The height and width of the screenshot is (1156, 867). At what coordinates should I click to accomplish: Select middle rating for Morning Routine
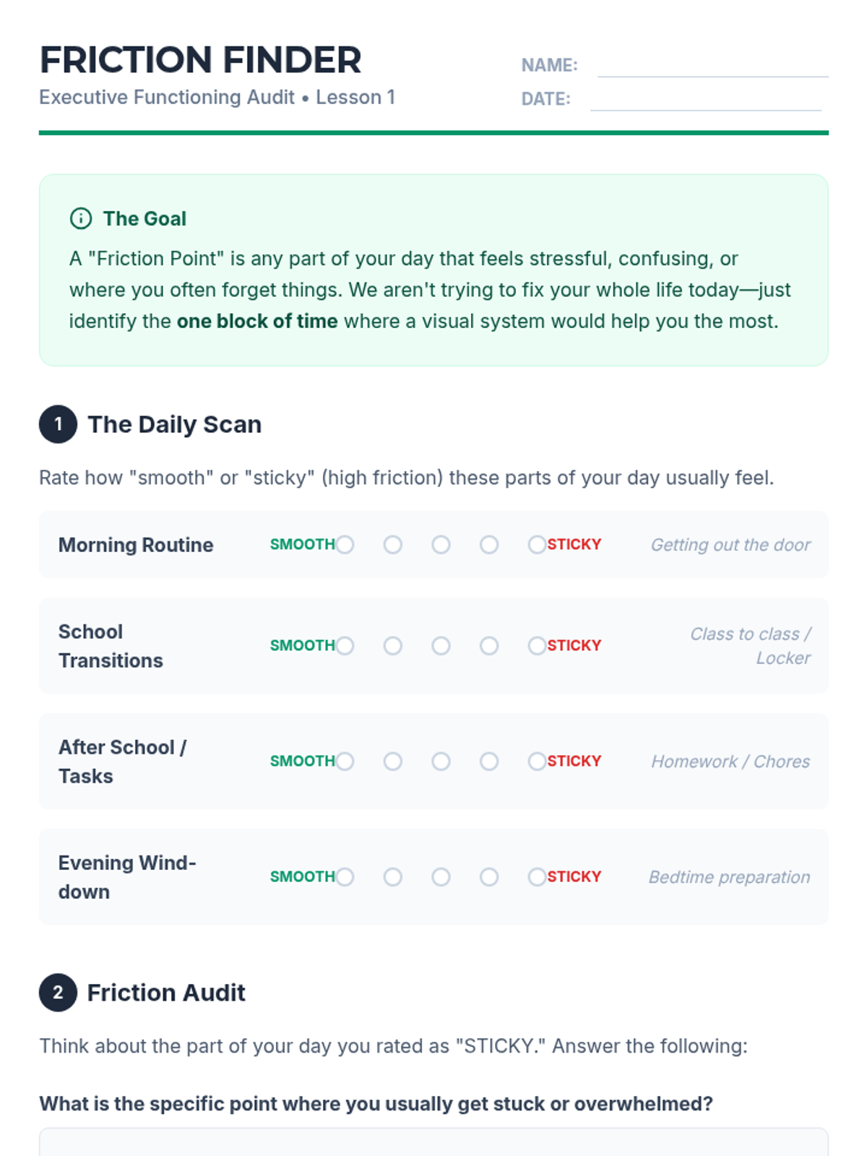(441, 545)
